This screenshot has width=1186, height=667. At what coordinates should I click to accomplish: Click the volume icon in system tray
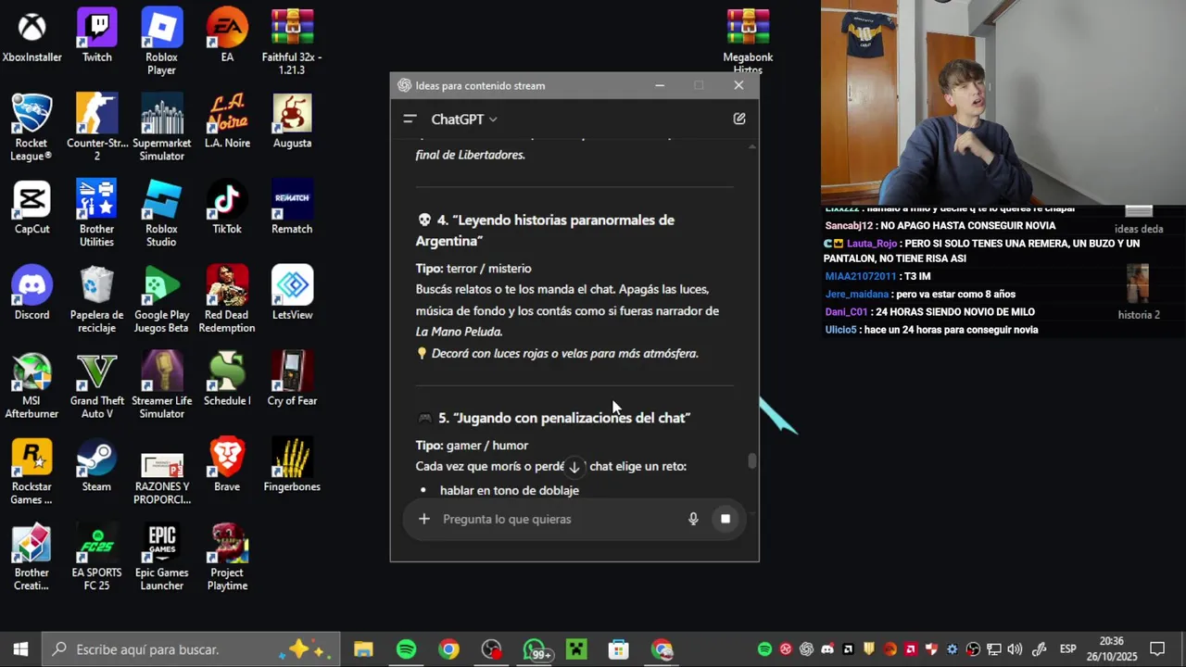1016,649
